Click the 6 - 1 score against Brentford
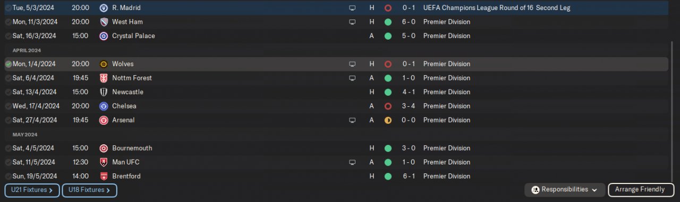Screen dimensions: 680x202 [409, 176]
